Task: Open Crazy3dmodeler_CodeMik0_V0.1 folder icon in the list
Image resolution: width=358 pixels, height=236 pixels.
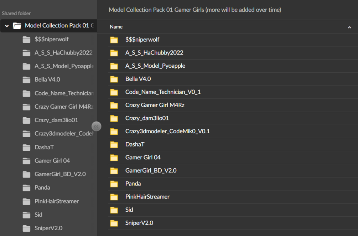Action: (x=114, y=131)
